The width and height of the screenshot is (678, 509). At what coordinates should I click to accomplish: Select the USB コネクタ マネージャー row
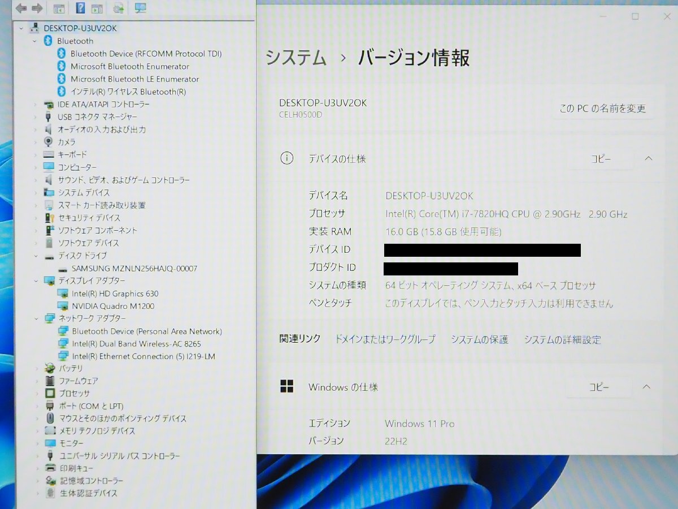click(97, 117)
